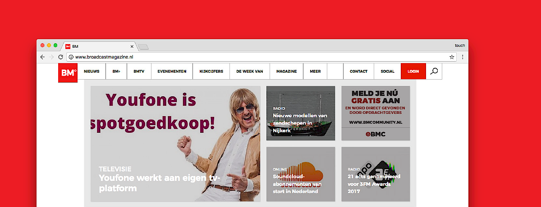Go back with browser arrow
The width and height of the screenshot is (541, 207).
pyautogui.click(x=42, y=57)
